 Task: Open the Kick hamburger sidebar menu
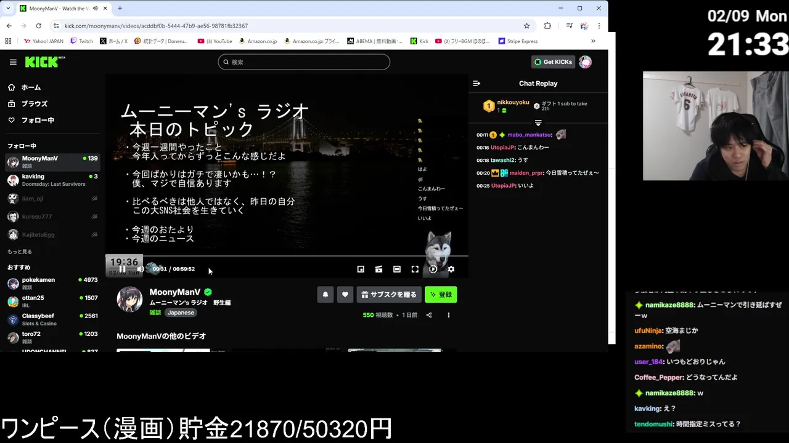[x=13, y=62]
